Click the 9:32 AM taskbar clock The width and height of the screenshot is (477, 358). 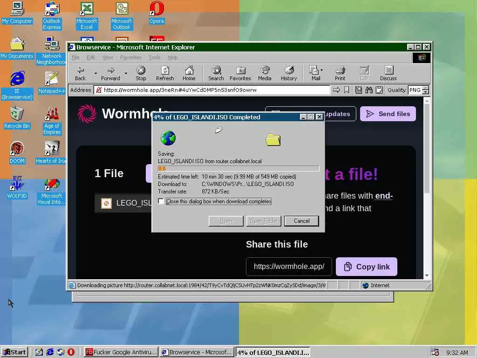pos(457,352)
